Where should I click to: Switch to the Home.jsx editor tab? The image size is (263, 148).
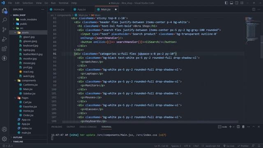pos(59,9)
